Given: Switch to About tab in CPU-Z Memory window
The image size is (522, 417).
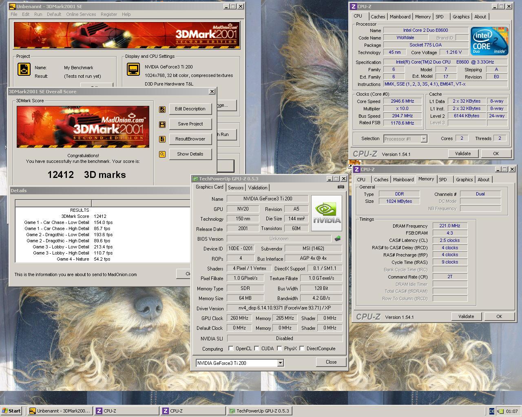Looking at the screenshot, I should click(483, 180).
